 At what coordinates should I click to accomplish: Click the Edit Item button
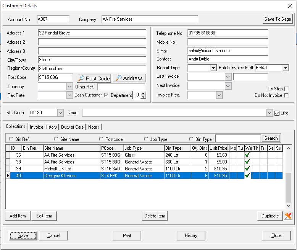pos(44,216)
